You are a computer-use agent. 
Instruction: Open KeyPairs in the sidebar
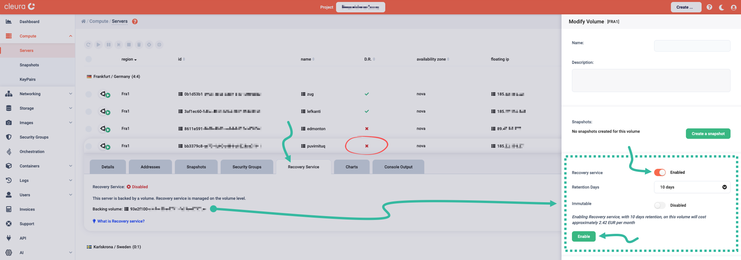27,79
